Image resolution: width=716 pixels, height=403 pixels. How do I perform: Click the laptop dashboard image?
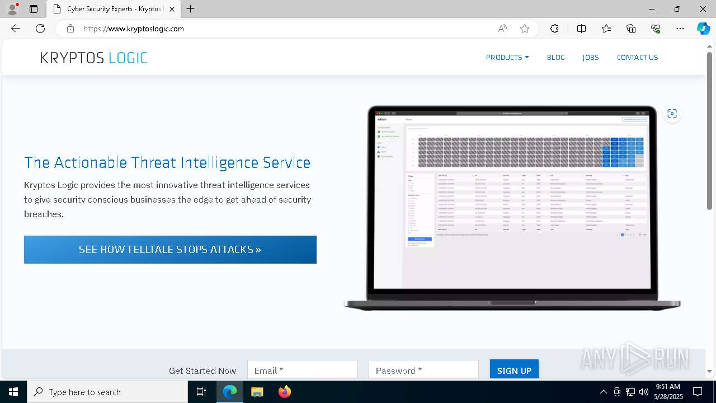click(512, 208)
